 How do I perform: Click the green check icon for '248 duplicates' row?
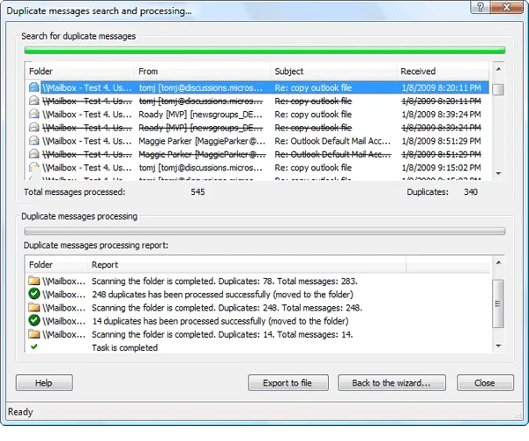[34, 294]
